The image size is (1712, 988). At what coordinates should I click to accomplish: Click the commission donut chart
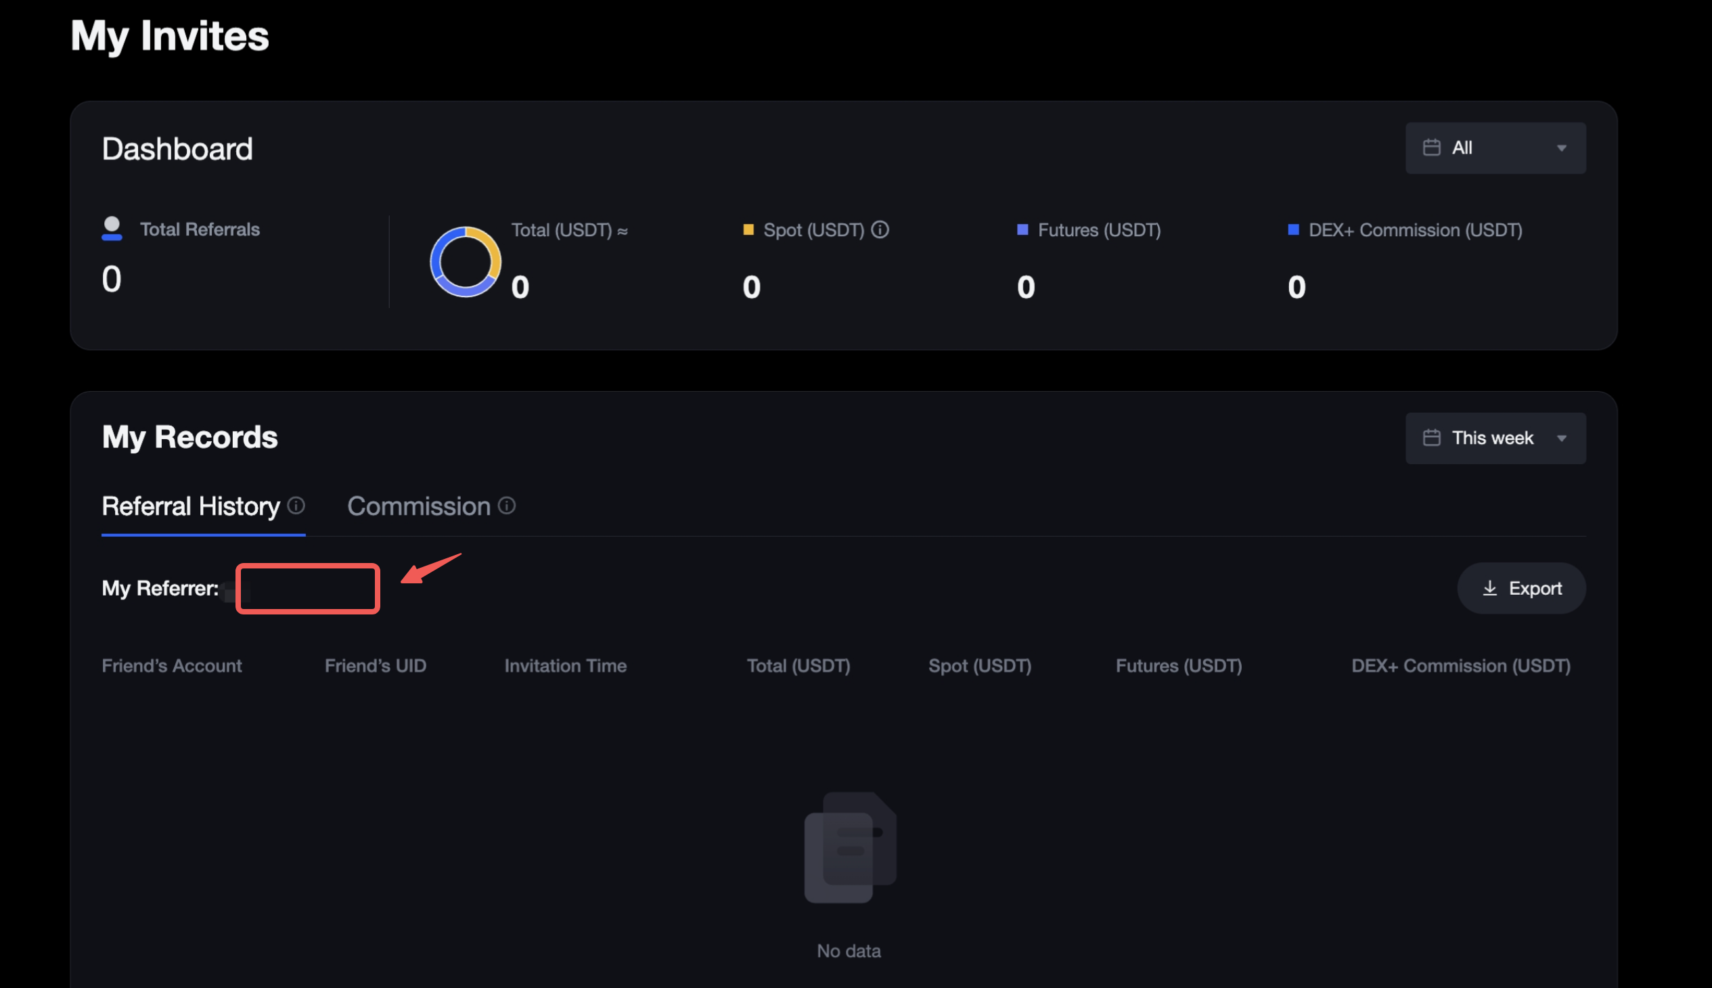466,262
